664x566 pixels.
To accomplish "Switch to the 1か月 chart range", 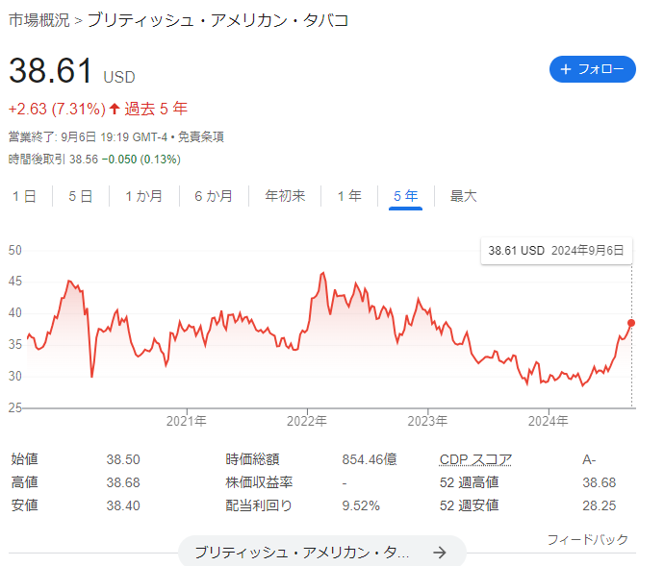I will pyautogui.click(x=144, y=196).
